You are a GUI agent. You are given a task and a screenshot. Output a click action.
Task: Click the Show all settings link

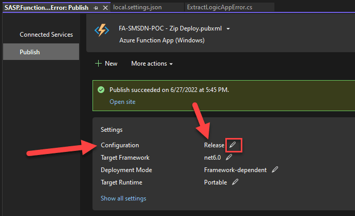[x=123, y=198]
